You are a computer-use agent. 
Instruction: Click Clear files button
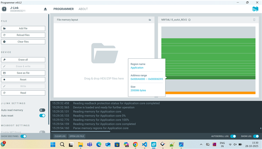point(23,42)
